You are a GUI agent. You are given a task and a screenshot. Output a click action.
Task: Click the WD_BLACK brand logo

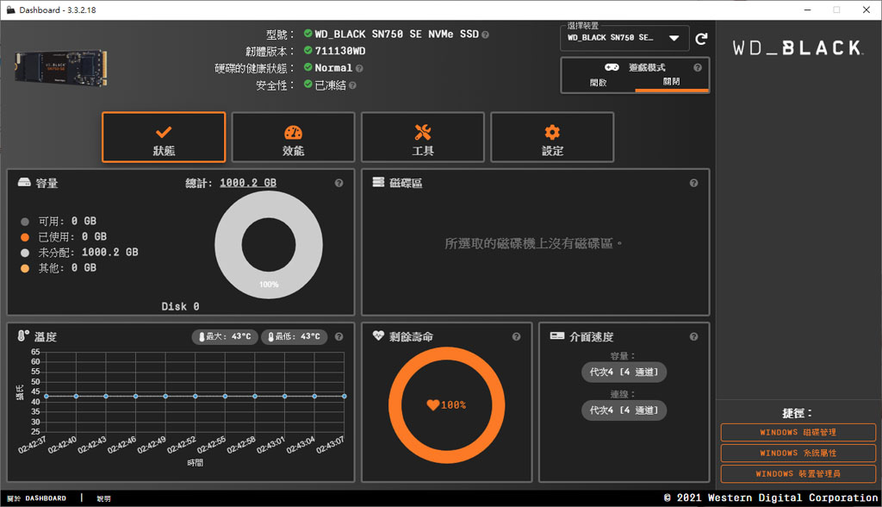(x=798, y=48)
